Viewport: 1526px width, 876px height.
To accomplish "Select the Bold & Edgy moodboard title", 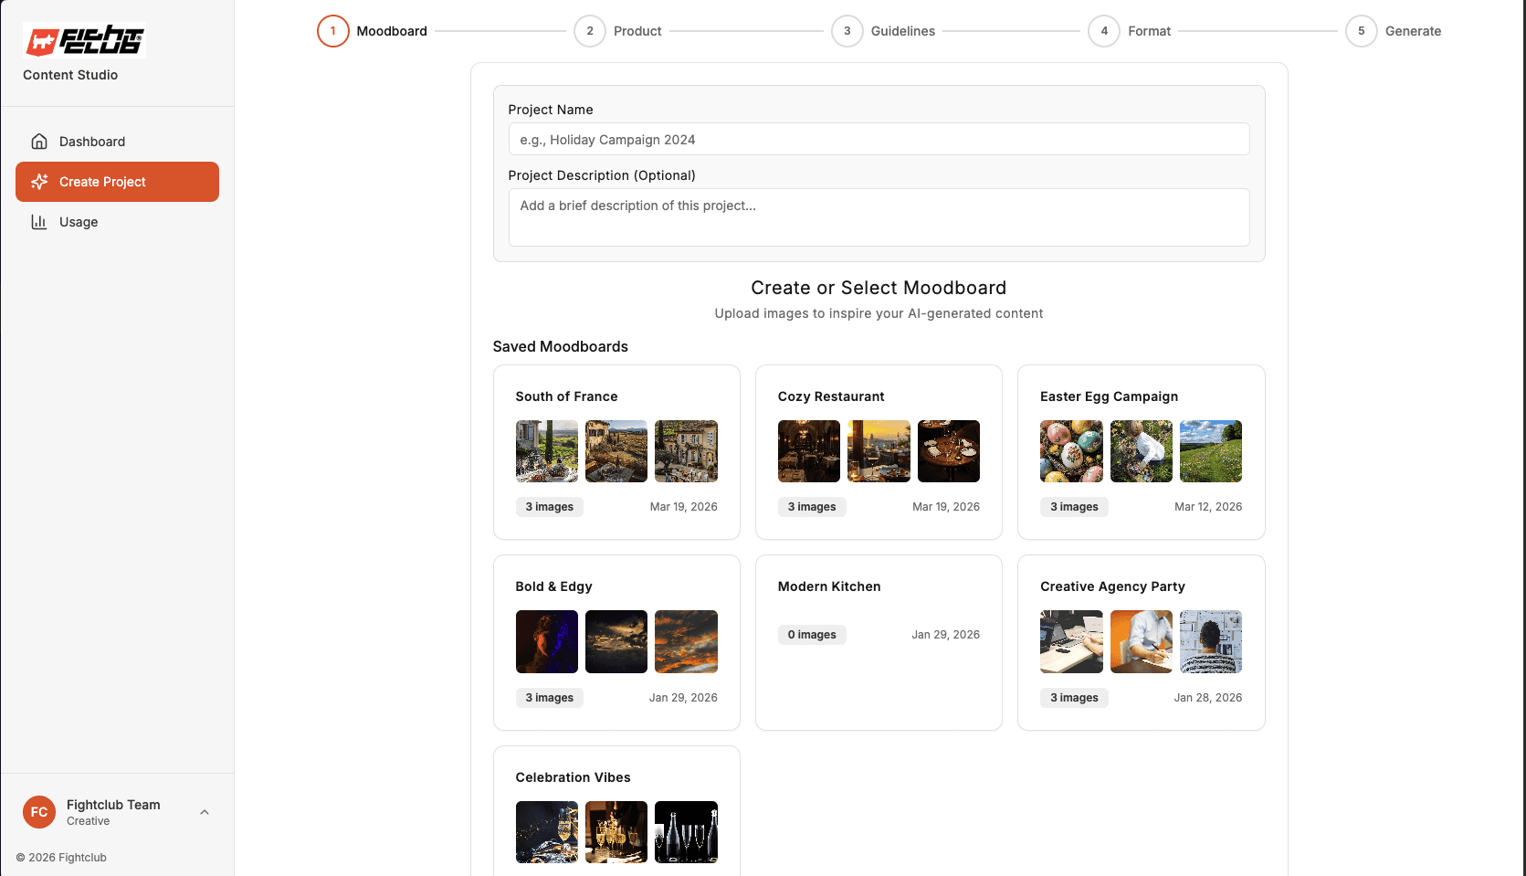I will [553, 586].
